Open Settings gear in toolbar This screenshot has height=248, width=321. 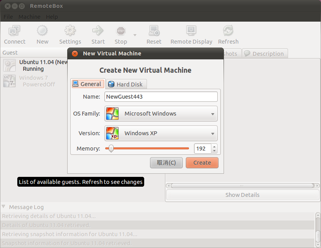[70, 31]
